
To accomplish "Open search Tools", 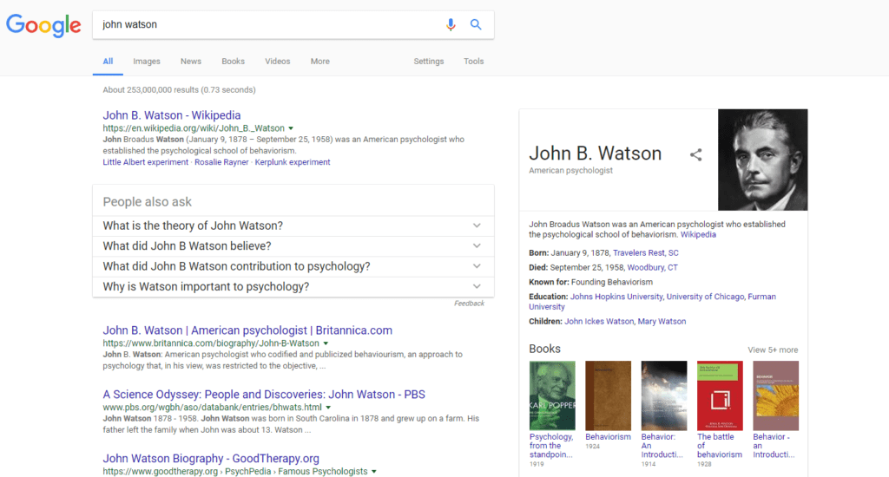I will point(473,62).
